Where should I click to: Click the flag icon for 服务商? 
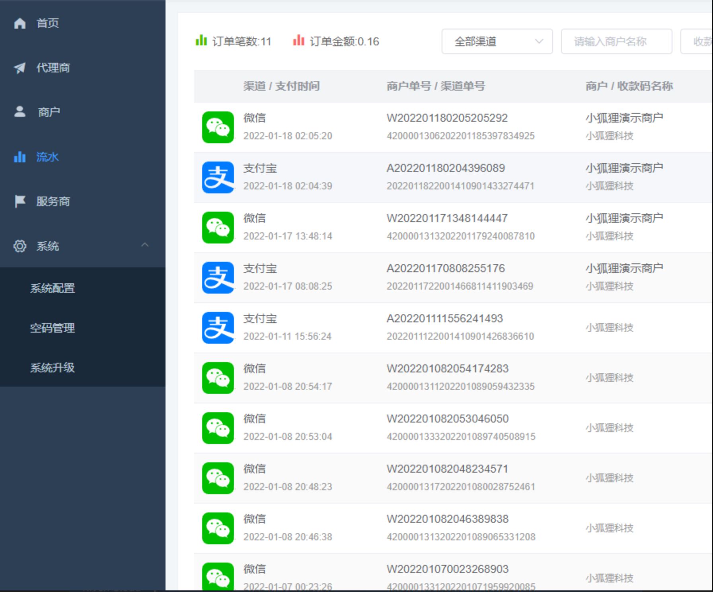click(19, 201)
